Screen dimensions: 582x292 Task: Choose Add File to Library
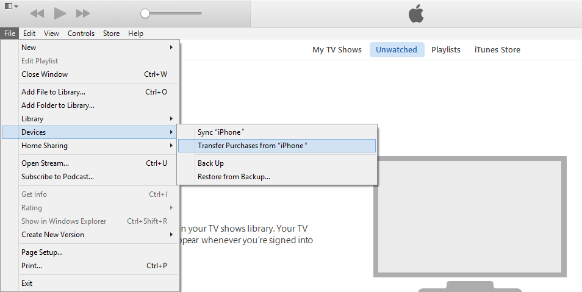pos(90,92)
